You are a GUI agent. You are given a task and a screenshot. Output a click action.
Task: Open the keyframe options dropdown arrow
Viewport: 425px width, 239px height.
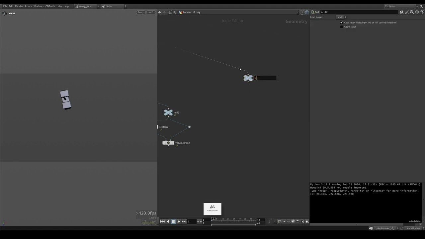pos(275,221)
